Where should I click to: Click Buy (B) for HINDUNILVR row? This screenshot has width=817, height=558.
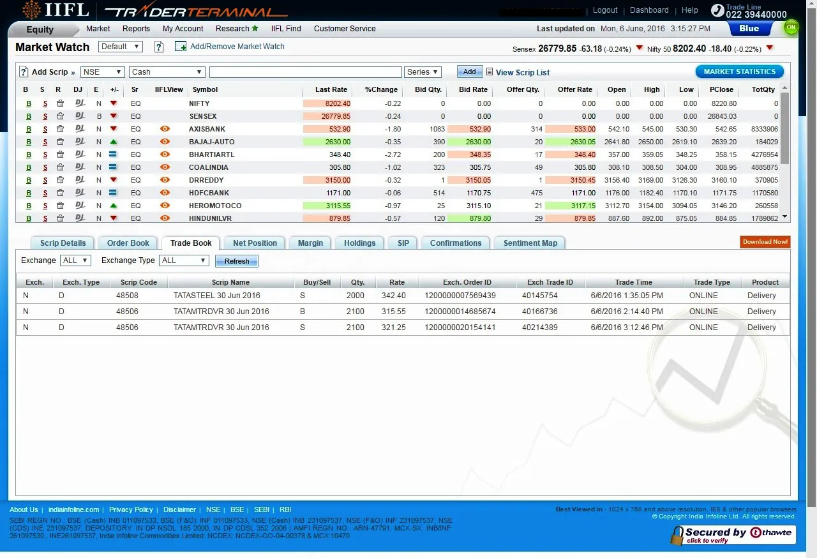tap(28, 218)
